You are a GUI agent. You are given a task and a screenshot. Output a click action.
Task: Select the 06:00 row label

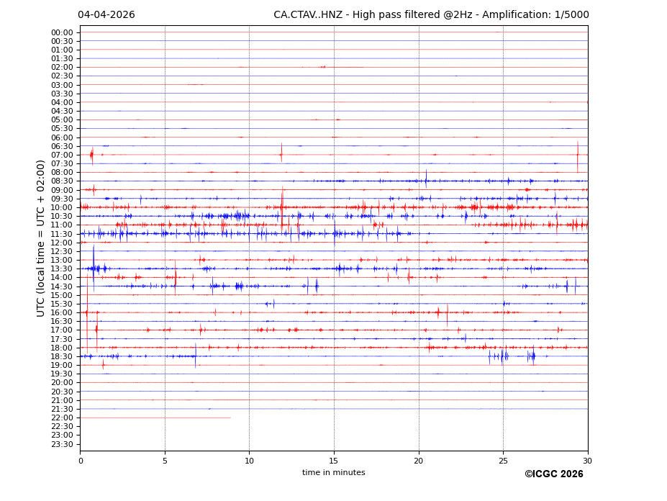coord(62,137)
